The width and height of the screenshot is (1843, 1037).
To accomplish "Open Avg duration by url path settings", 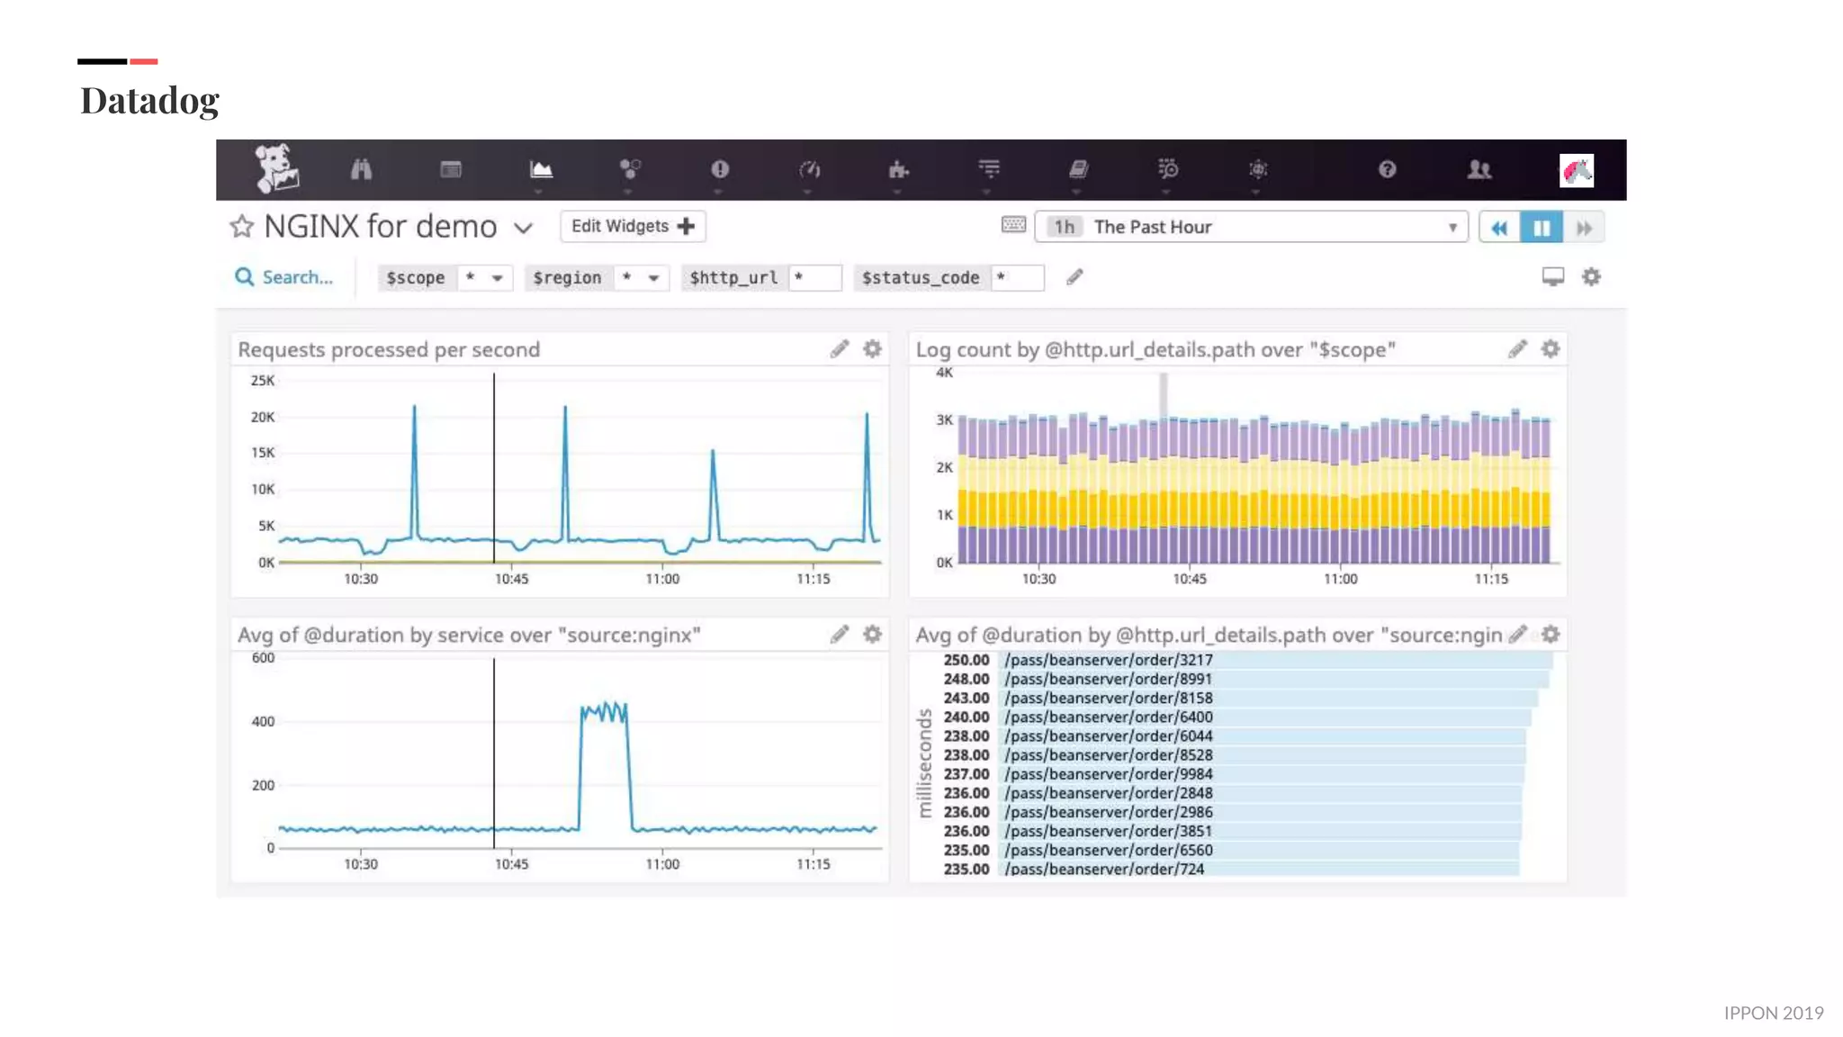I will click(1550, 635).
